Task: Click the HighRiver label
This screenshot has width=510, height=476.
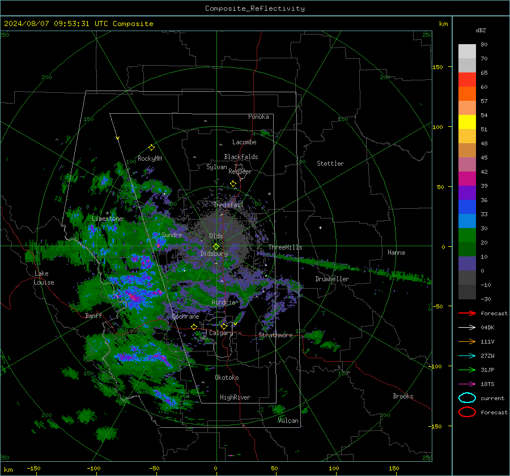Action: 235,397
